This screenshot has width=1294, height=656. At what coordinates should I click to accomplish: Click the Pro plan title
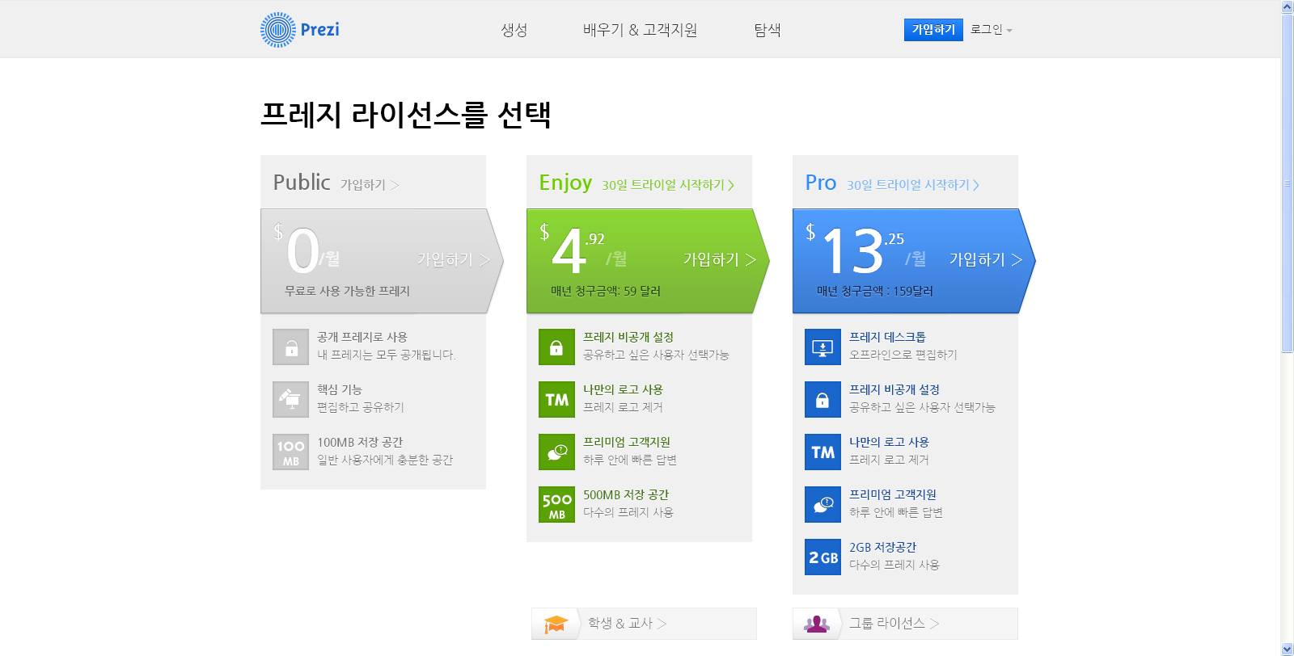(x=820, y=183)
